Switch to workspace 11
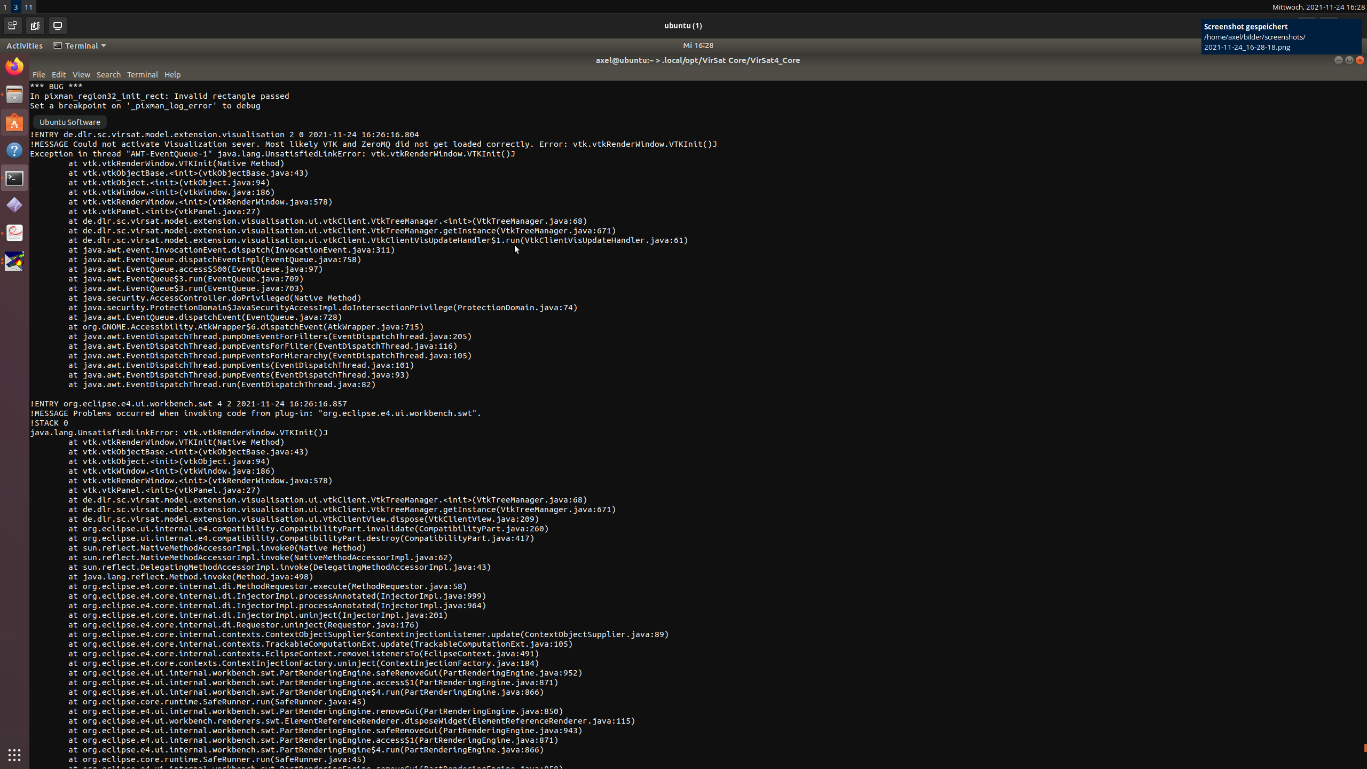 click(x=28, y=7)
